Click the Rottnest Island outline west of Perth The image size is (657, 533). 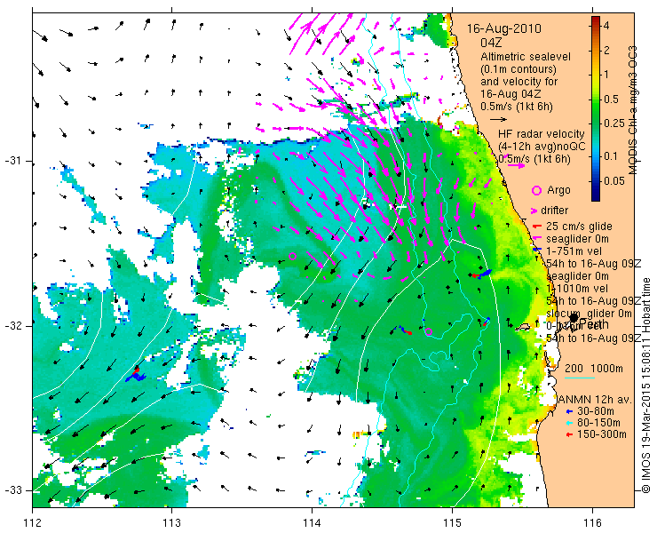pos(523,327)
